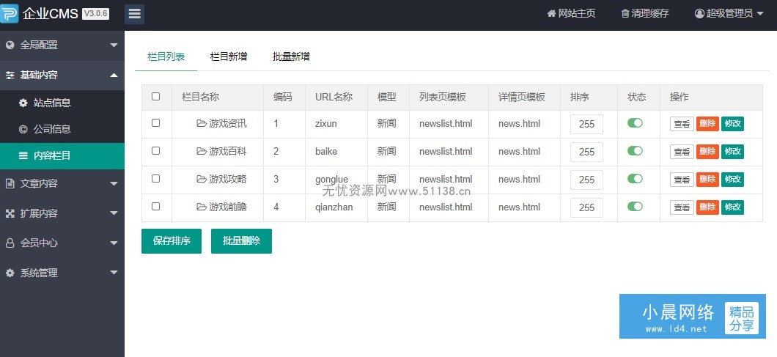
Task: Click the document icon next to 文章内容
Action: (x=10, y=183)
